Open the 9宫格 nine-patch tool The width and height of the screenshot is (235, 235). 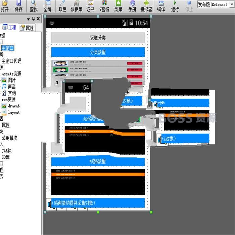(104, 6)
